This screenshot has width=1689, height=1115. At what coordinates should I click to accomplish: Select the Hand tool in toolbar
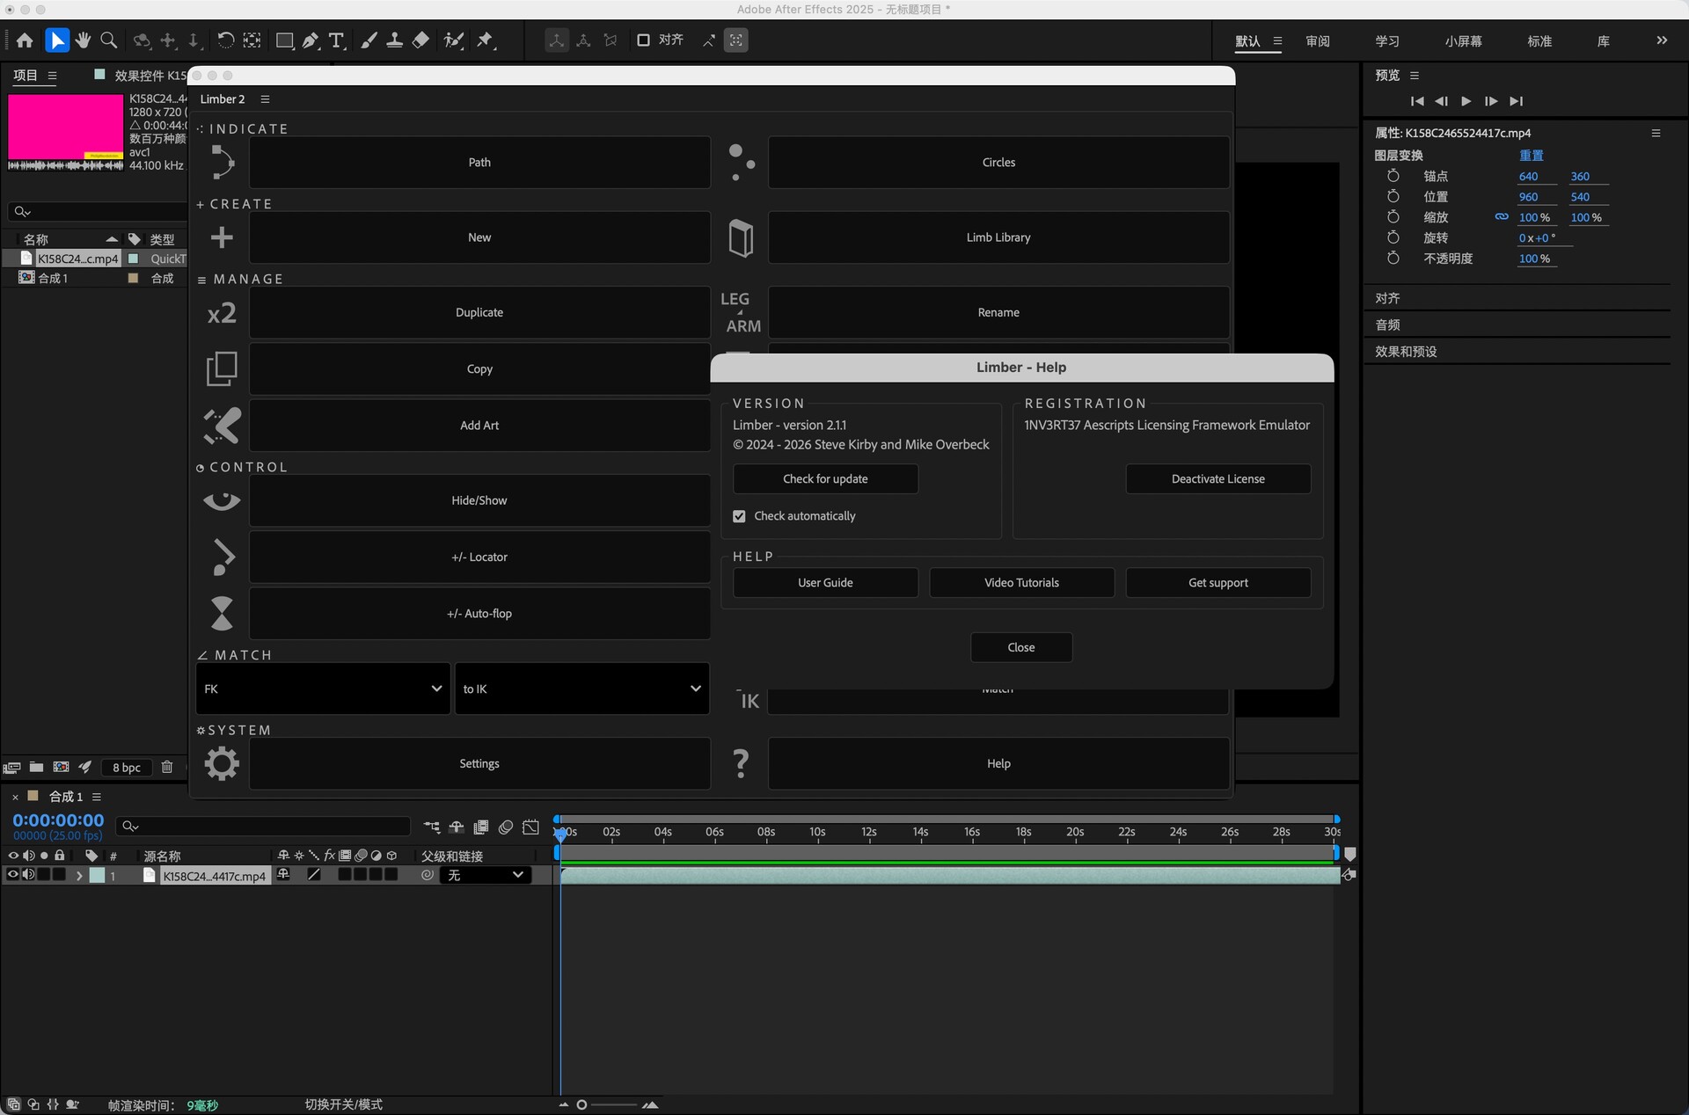(83, 40)
